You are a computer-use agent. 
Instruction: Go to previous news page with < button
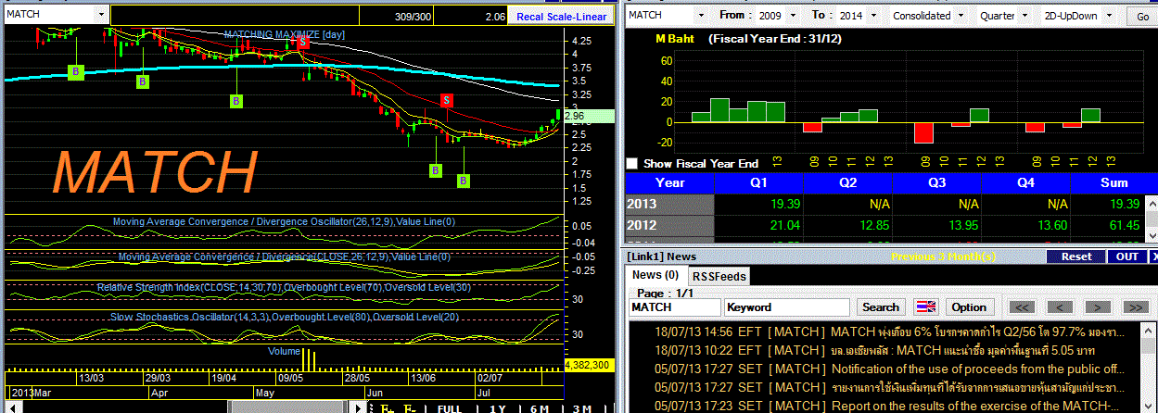pos(1060,307)
